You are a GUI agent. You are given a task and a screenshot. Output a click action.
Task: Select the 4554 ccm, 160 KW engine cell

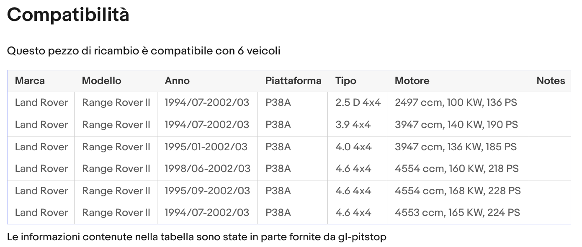456,169
